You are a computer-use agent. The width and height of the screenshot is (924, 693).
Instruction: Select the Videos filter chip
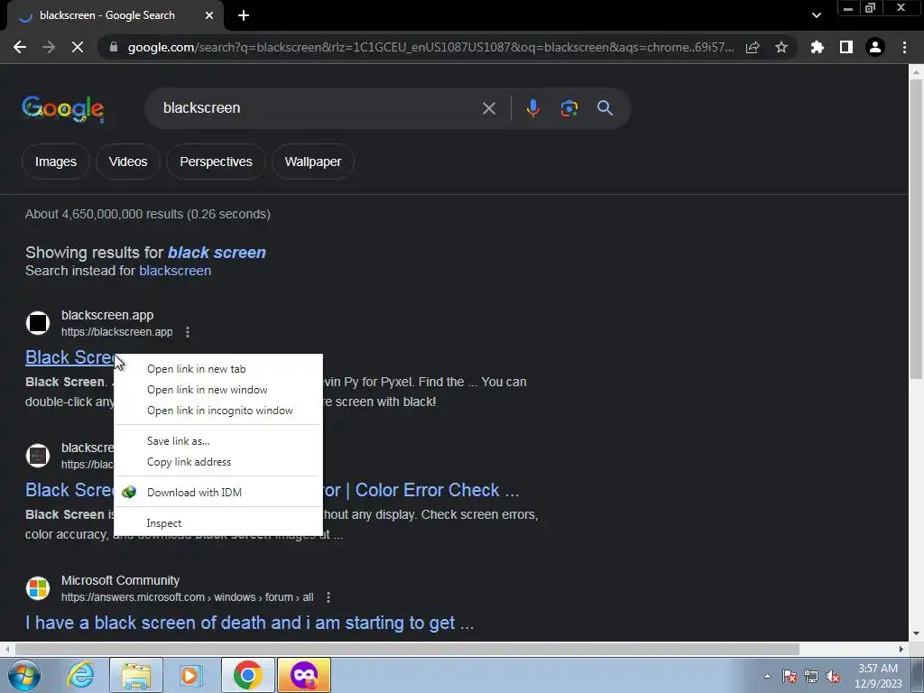(x=128, y=162)
